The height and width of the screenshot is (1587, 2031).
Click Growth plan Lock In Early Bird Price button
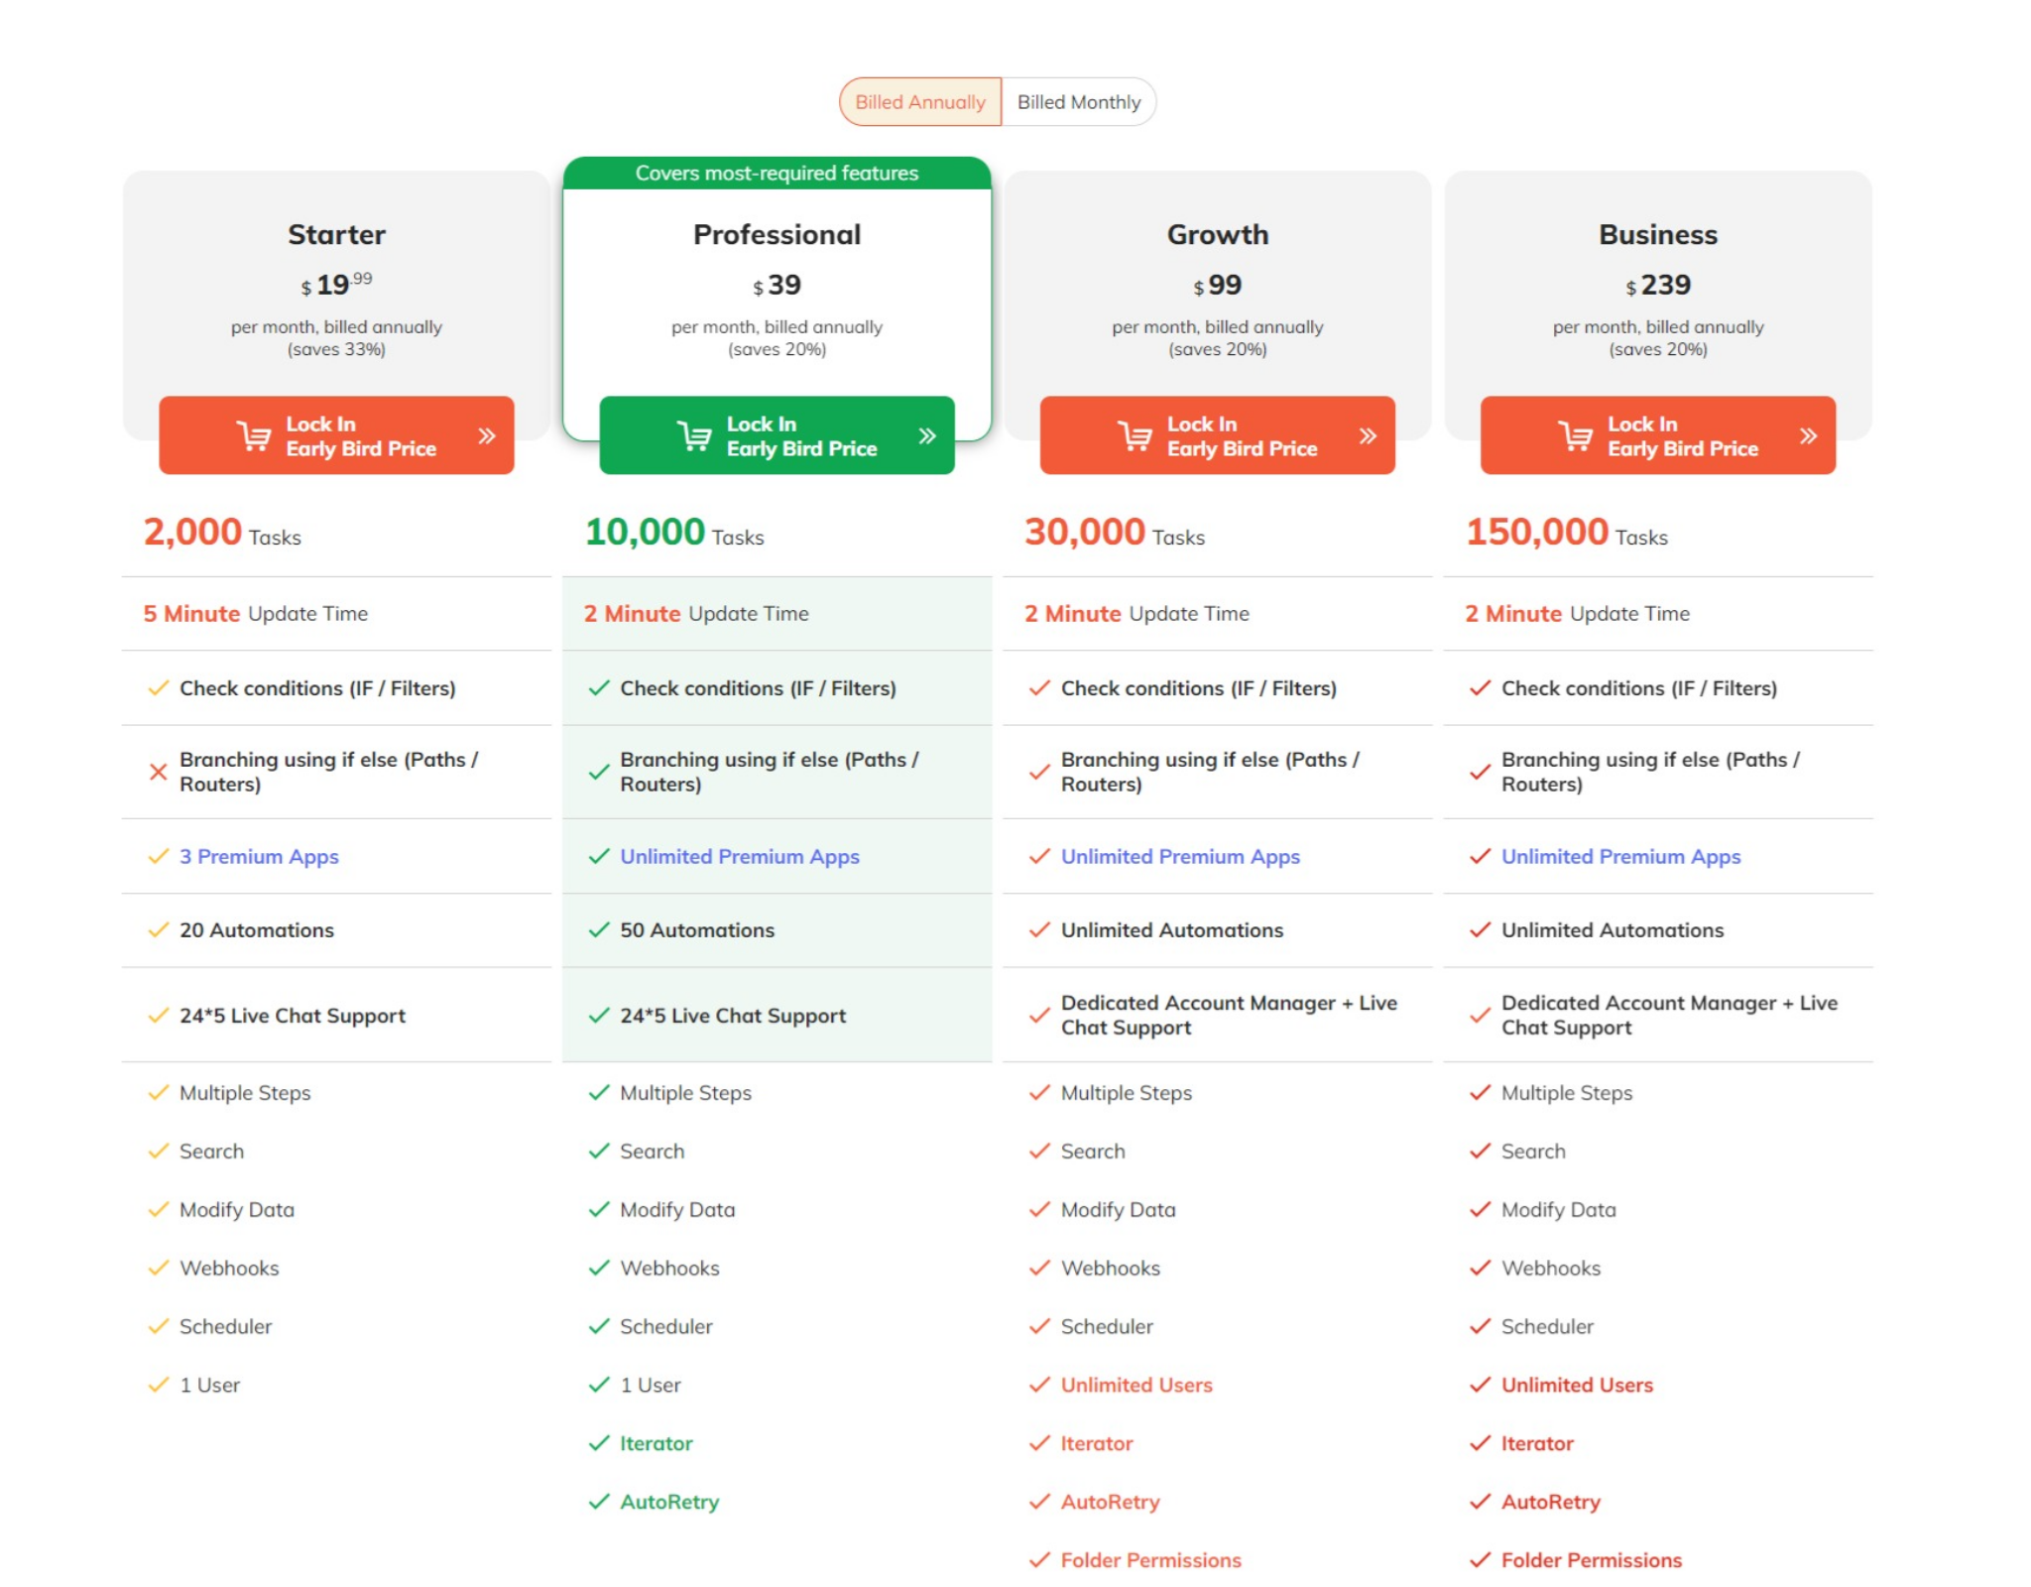pos(1217,435)
